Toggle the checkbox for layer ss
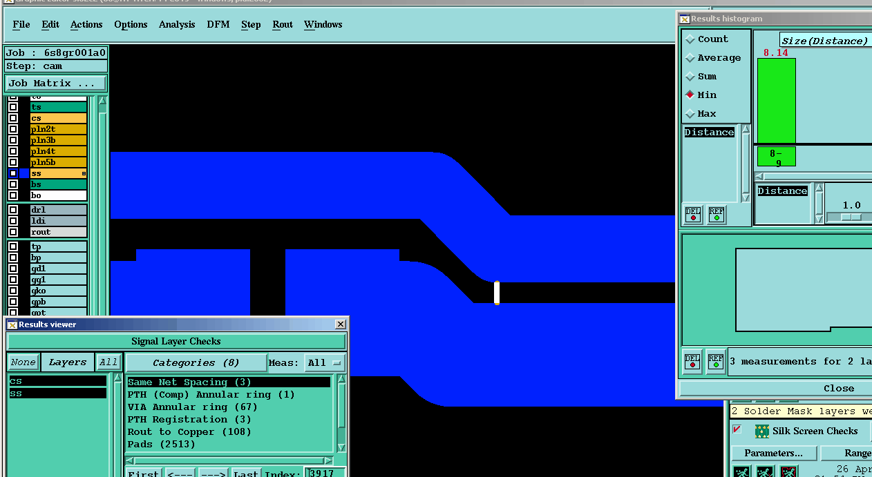 coord(13,173)
